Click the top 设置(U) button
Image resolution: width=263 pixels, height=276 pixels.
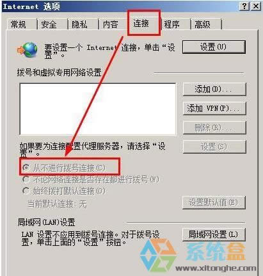pyautogui.click(x=214, y=47)
